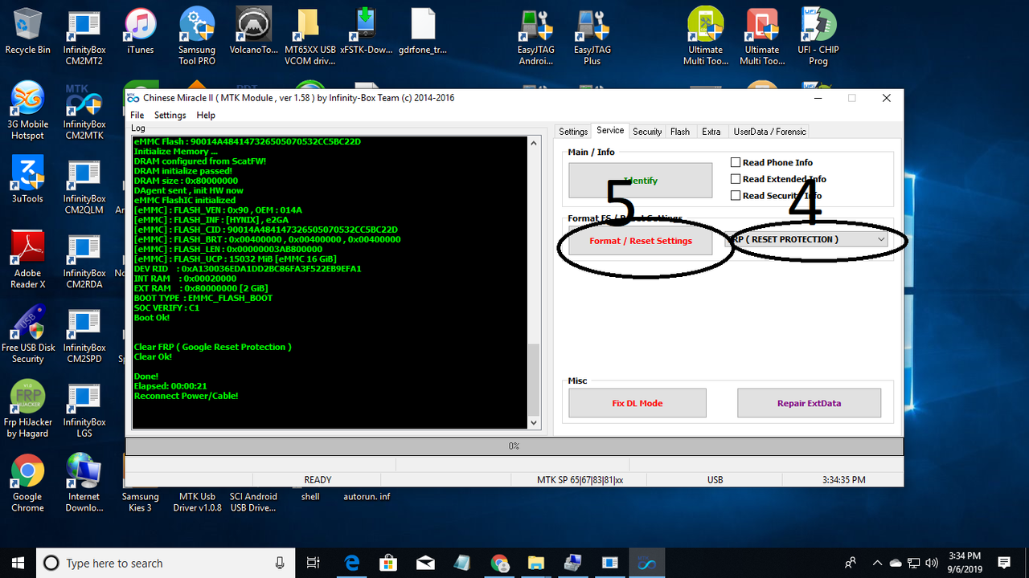Open MT65XX USB VCOM driver folder
The image size is (1029, 578).
point(310,38)
